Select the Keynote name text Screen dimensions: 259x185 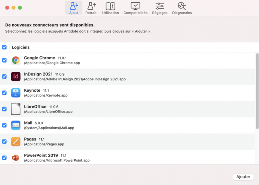tap(32, 90)
